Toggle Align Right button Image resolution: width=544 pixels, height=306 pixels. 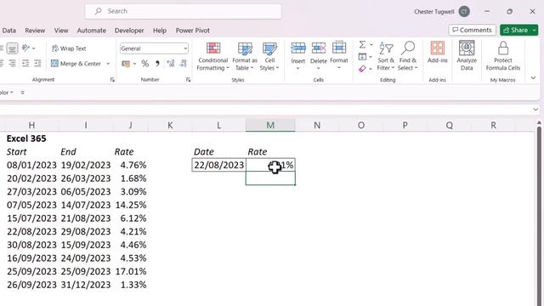pos(12,63)
